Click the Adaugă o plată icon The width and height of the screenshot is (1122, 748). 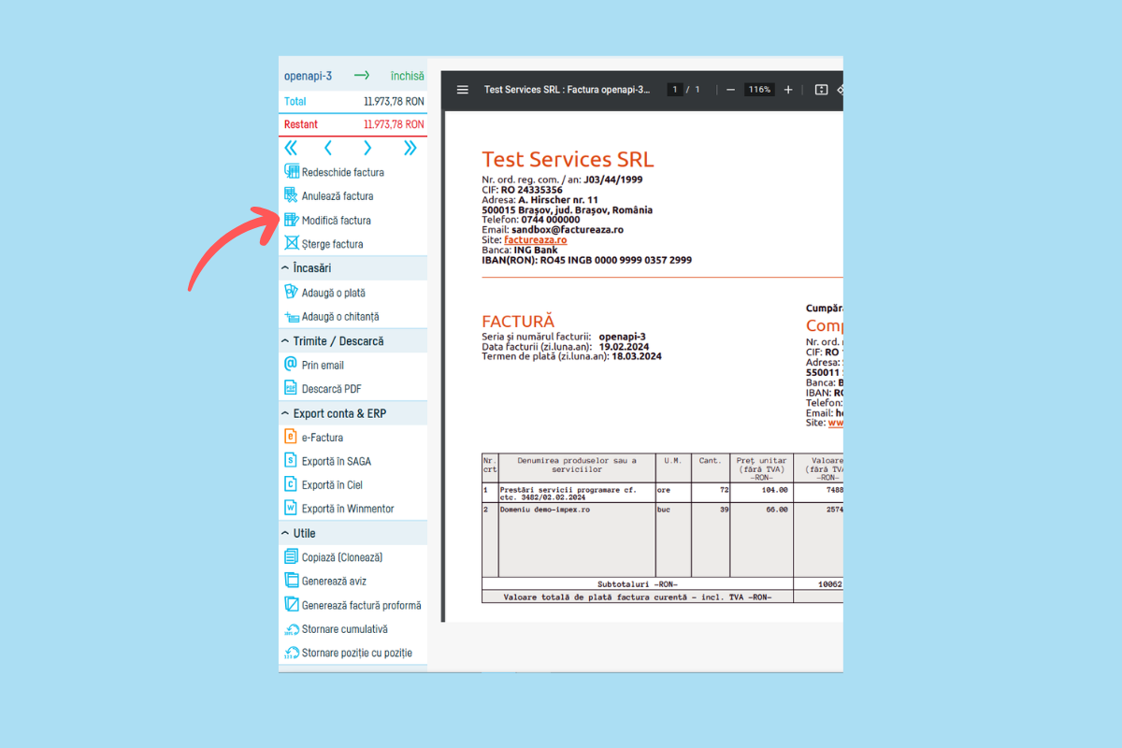(291, 293)
